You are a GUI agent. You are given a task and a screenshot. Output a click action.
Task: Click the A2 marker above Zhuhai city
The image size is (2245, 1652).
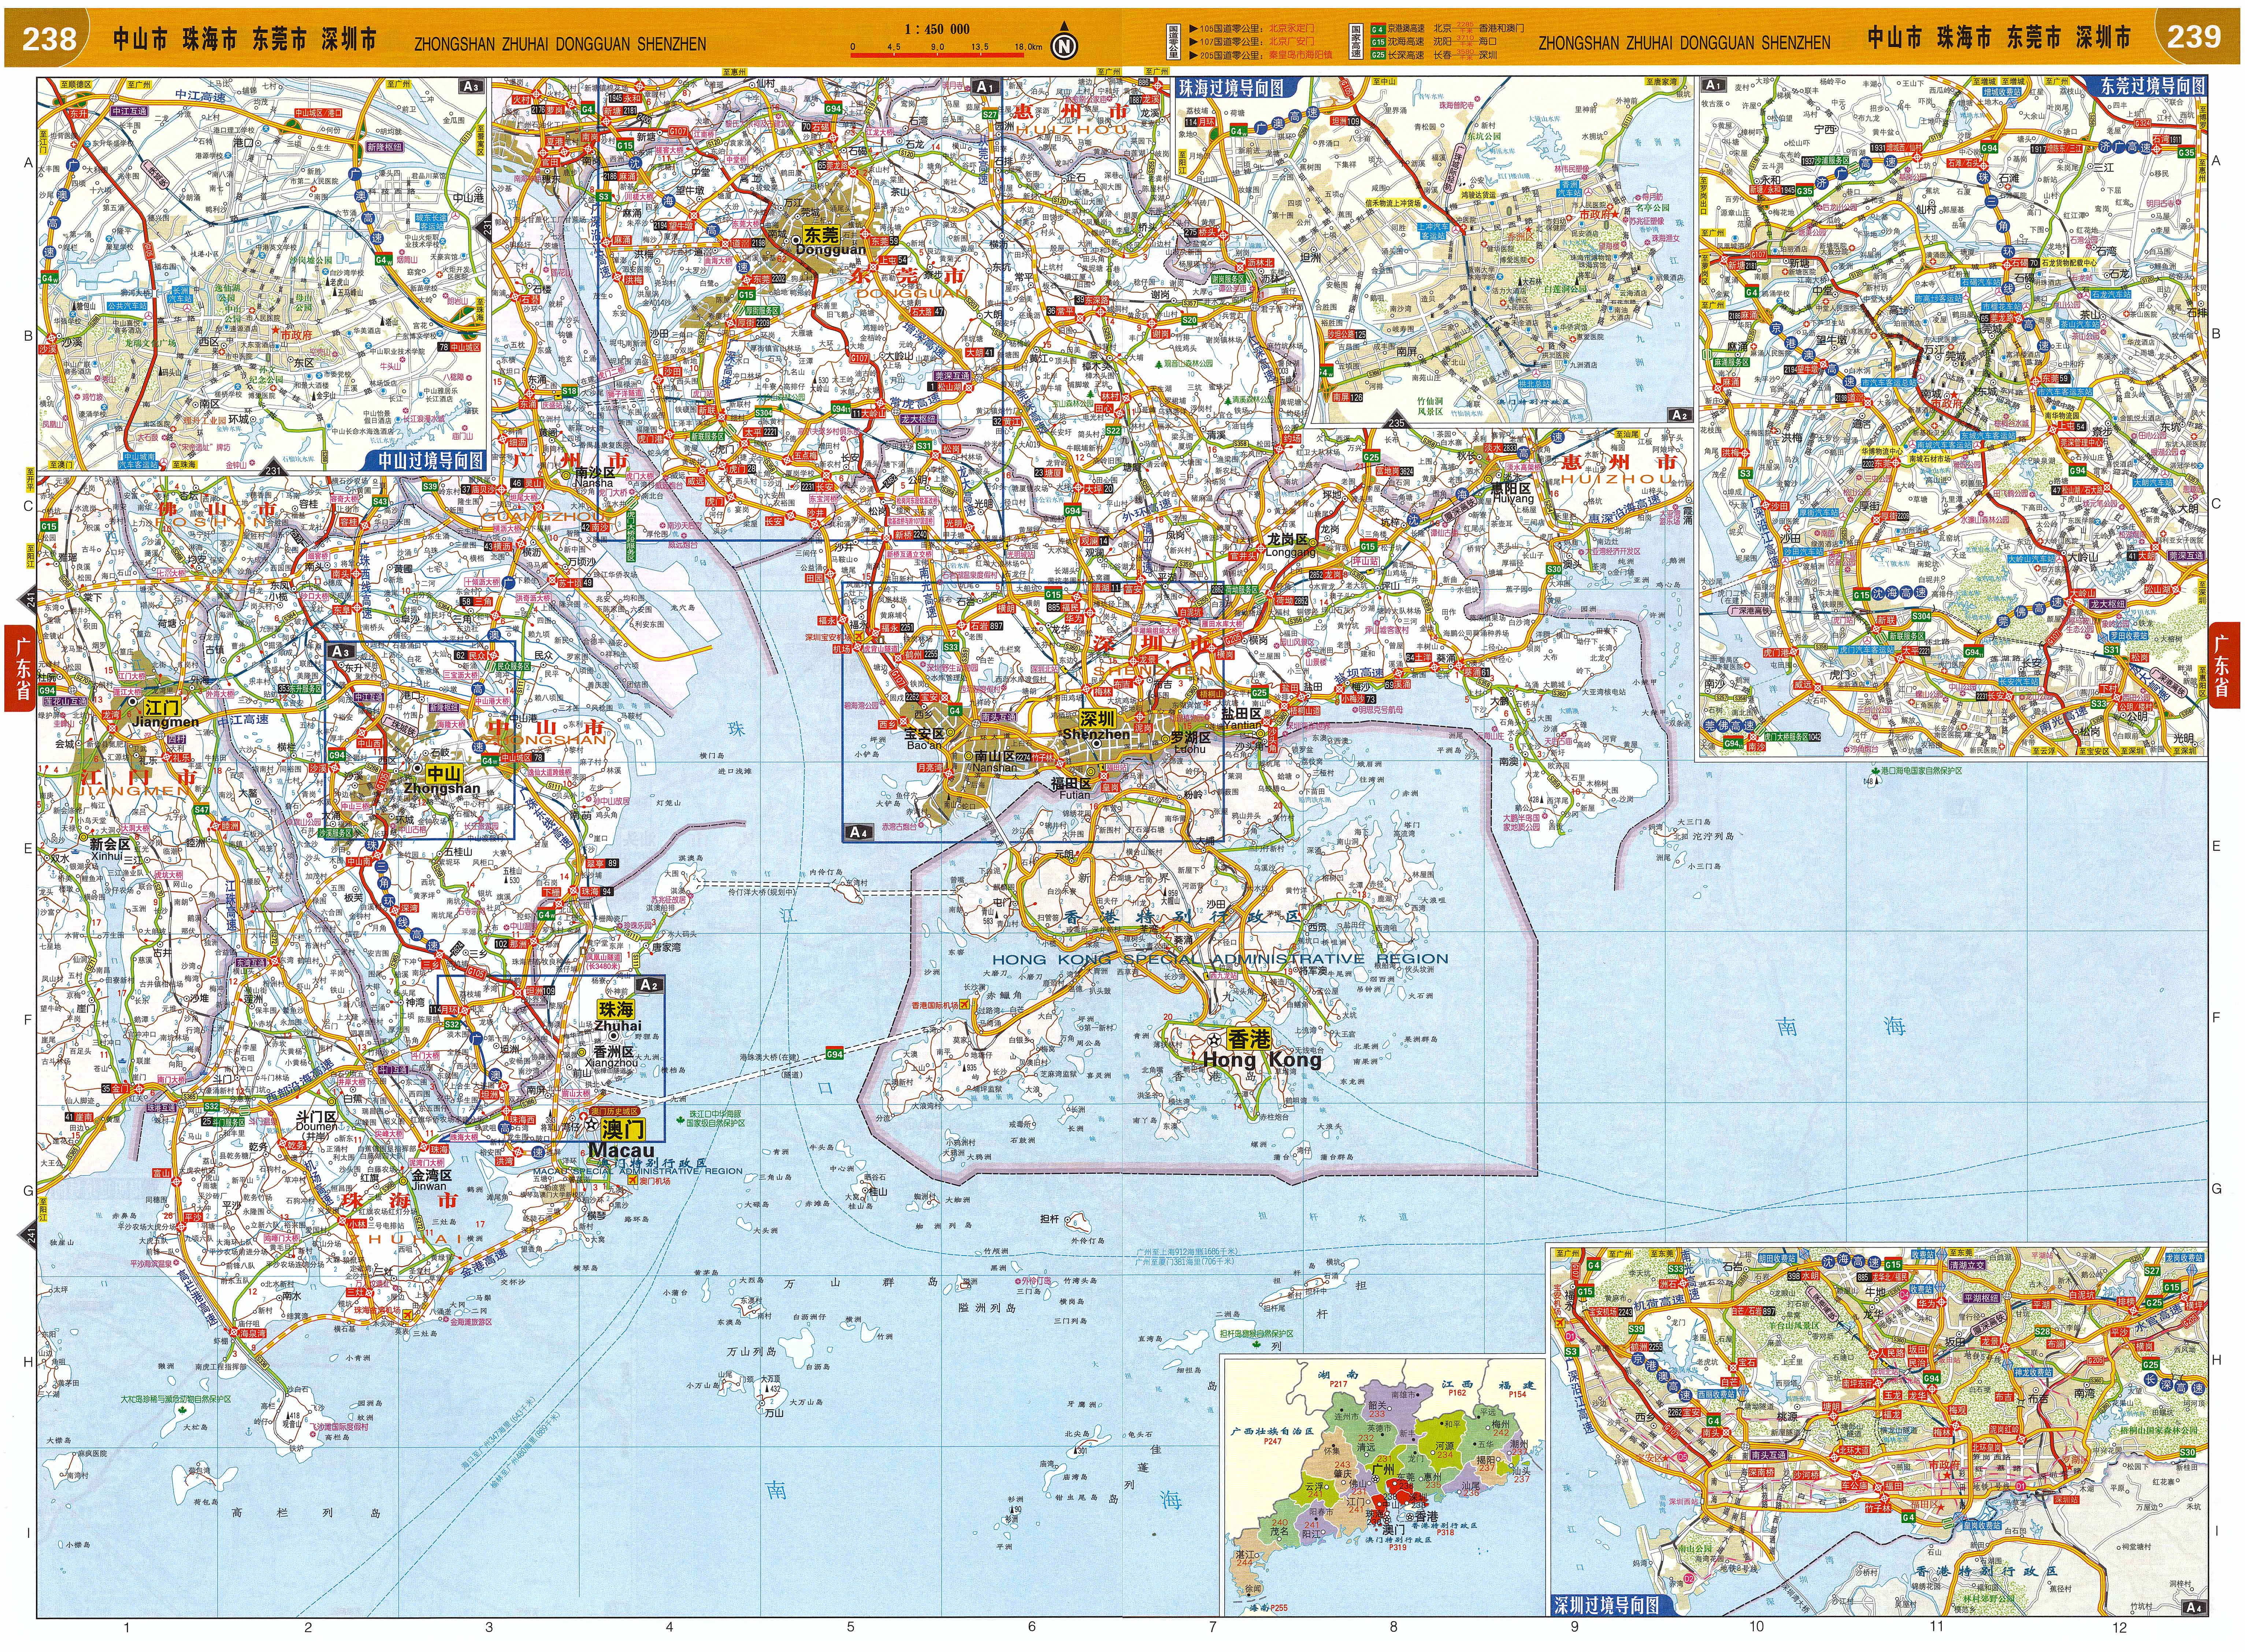(x=650, y=985)
